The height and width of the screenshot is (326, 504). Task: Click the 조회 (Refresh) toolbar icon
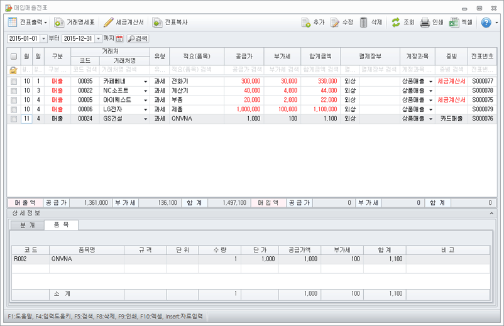coord(396,23)
